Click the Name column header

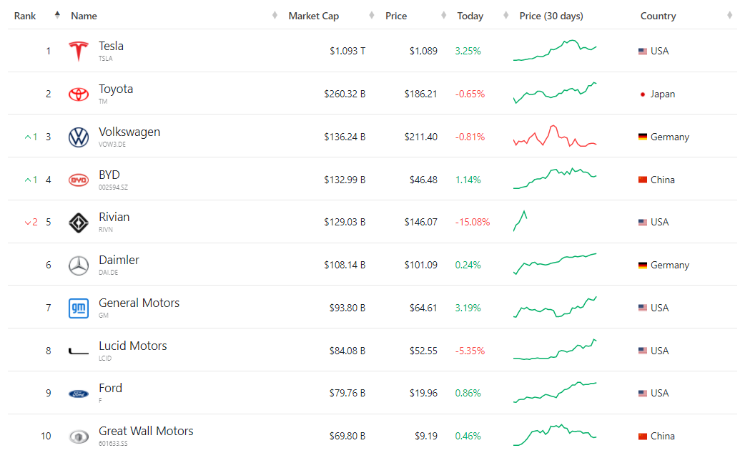coord(84,16)
